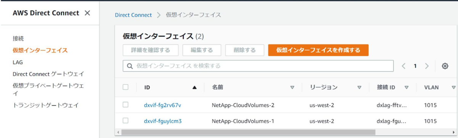Open LAG in the sidebar

pos(18,62)
